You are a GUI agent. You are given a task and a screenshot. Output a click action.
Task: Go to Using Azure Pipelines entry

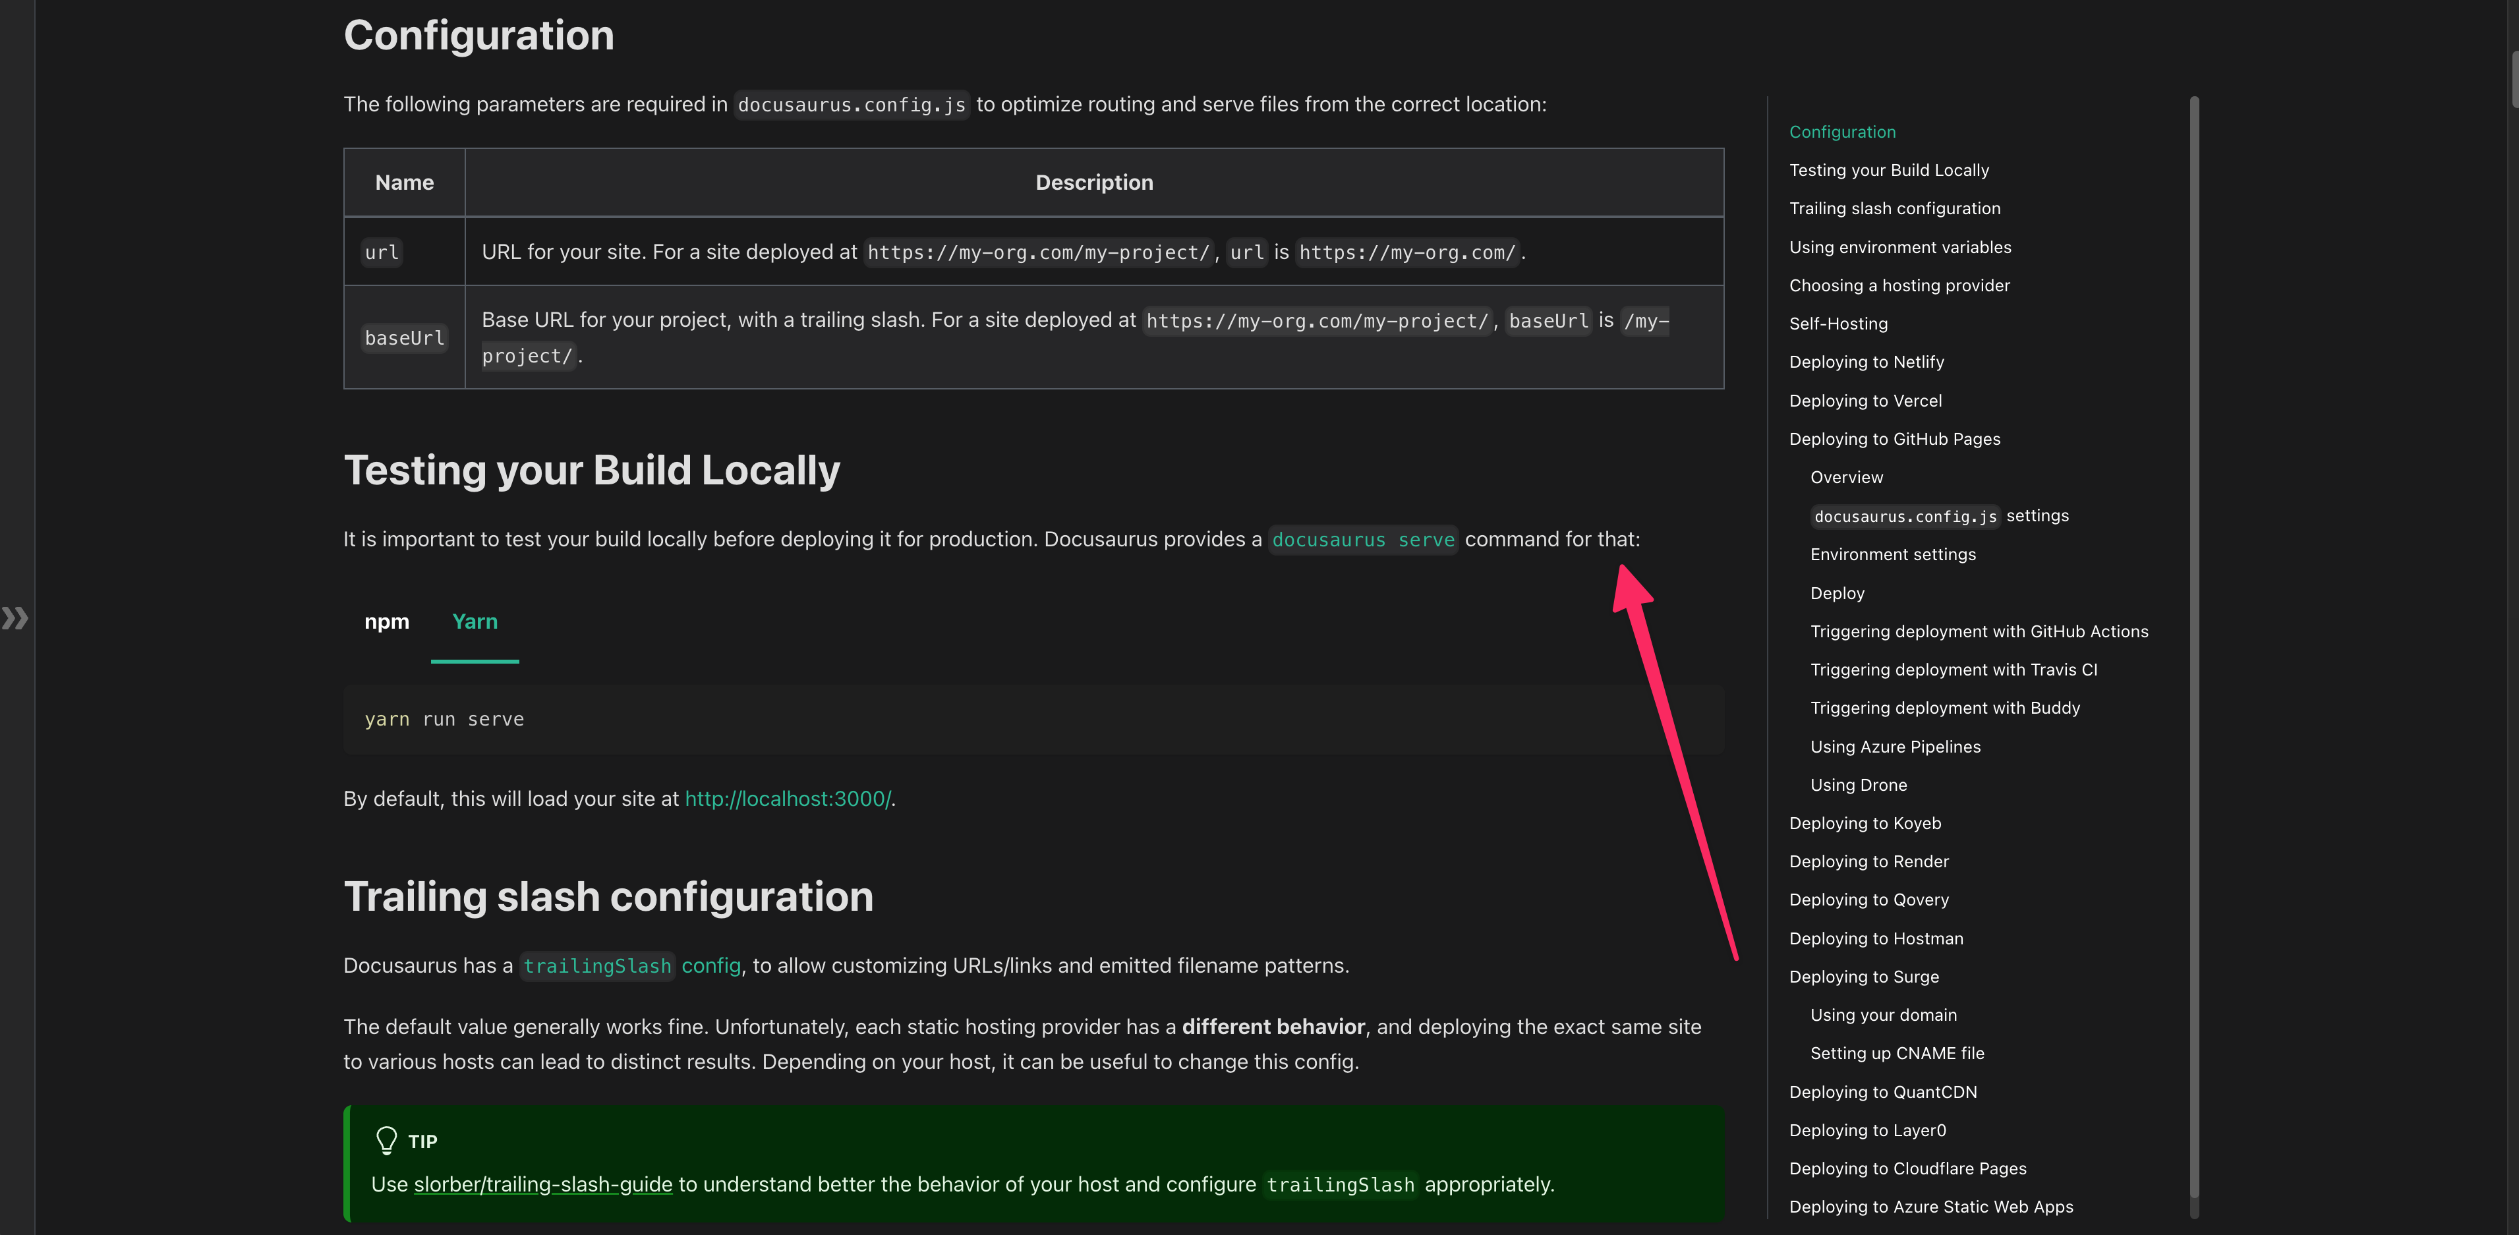tap(1894, 747)
